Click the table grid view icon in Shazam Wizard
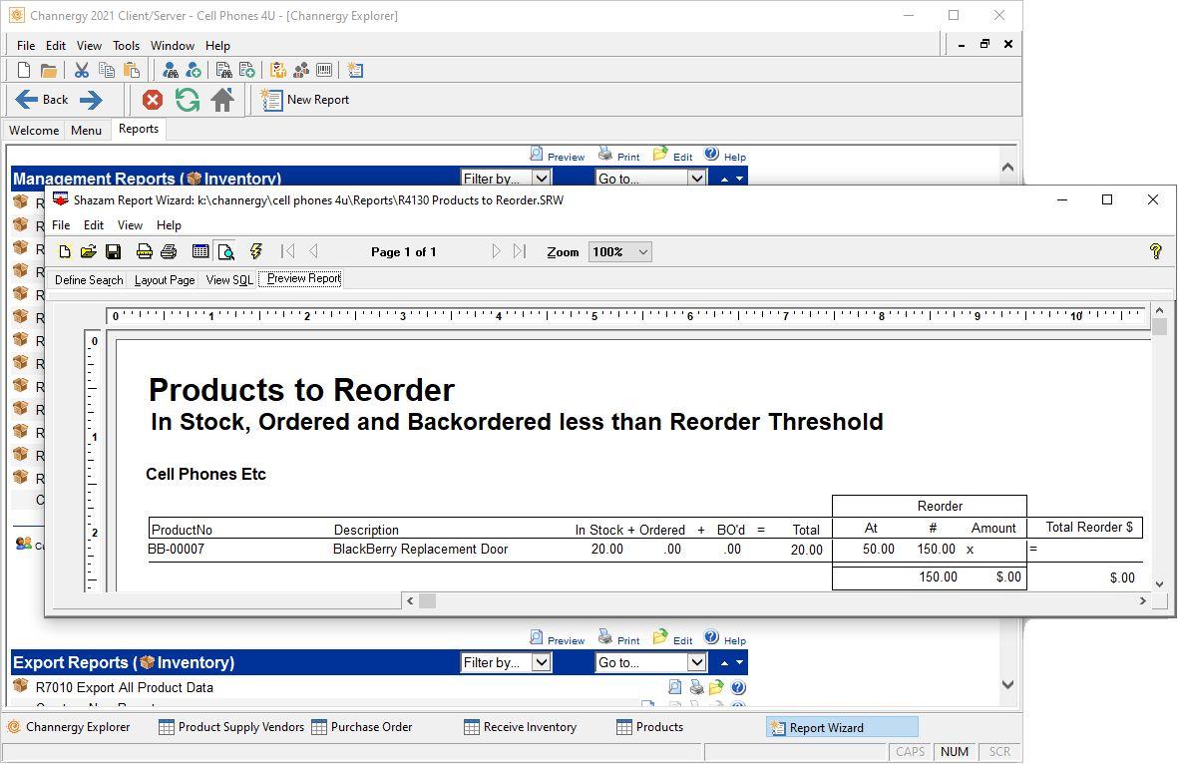The image size is (1178, 764). tap(200, 251)
